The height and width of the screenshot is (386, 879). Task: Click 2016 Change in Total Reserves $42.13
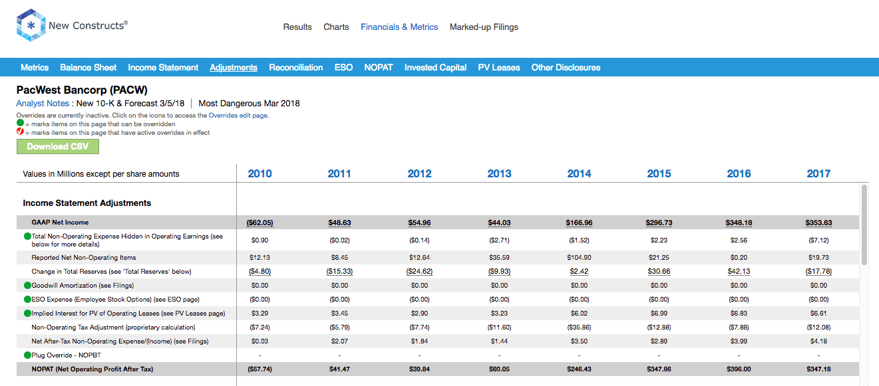[739, 271]
